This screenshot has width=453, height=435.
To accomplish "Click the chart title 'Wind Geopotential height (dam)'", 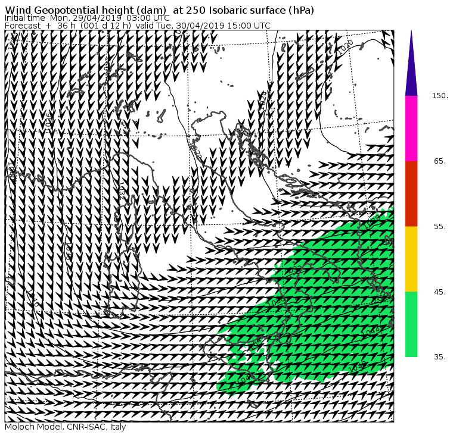I will [85, 10].
